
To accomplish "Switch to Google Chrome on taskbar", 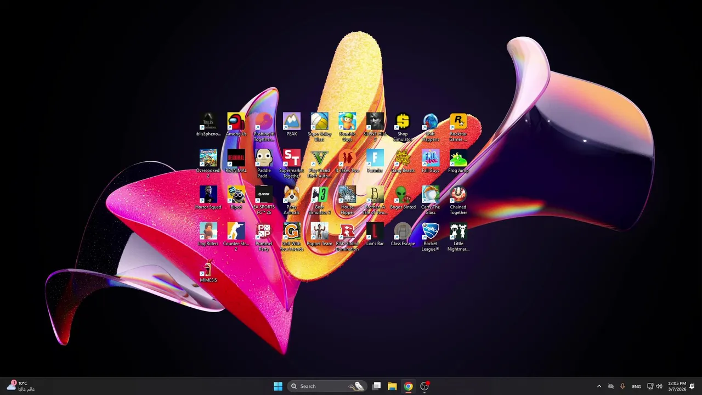I will tap(408, 386).
